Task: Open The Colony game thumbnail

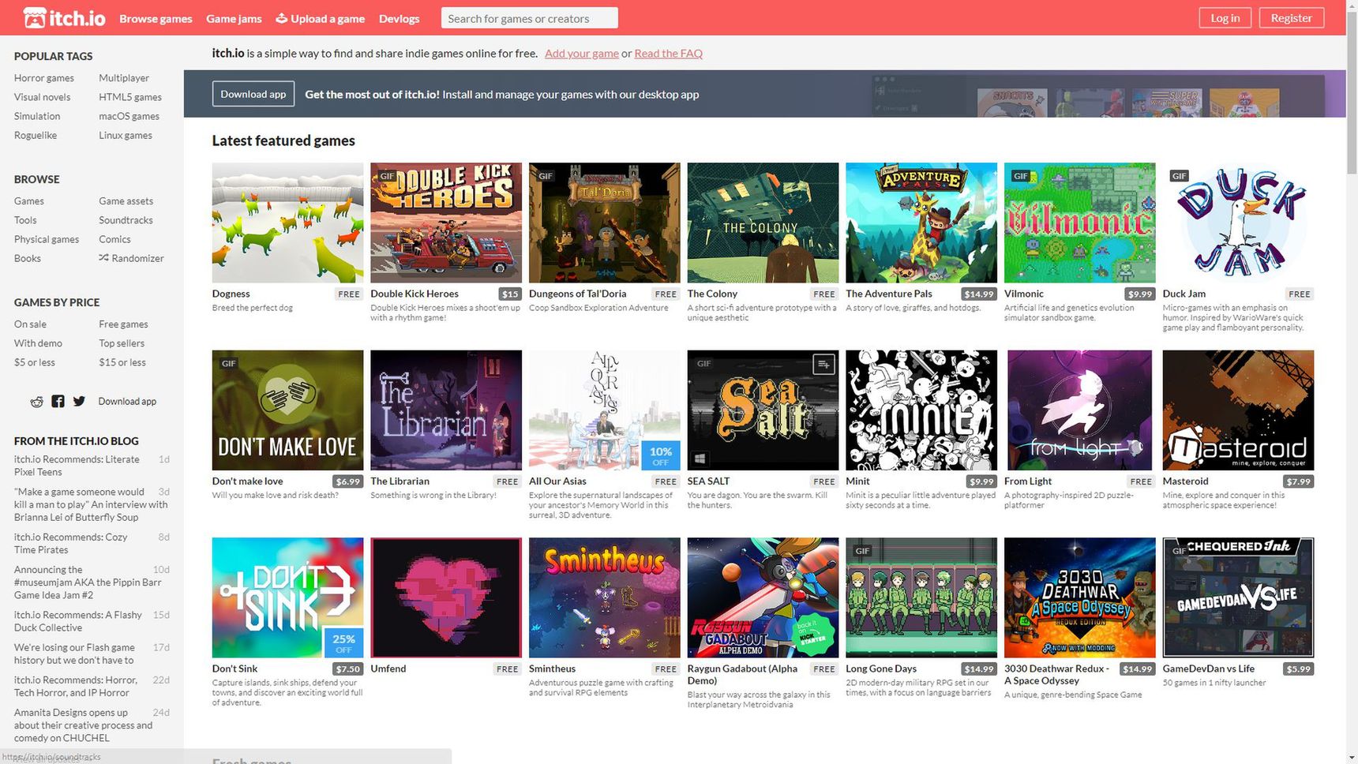Action: (763, 223)
